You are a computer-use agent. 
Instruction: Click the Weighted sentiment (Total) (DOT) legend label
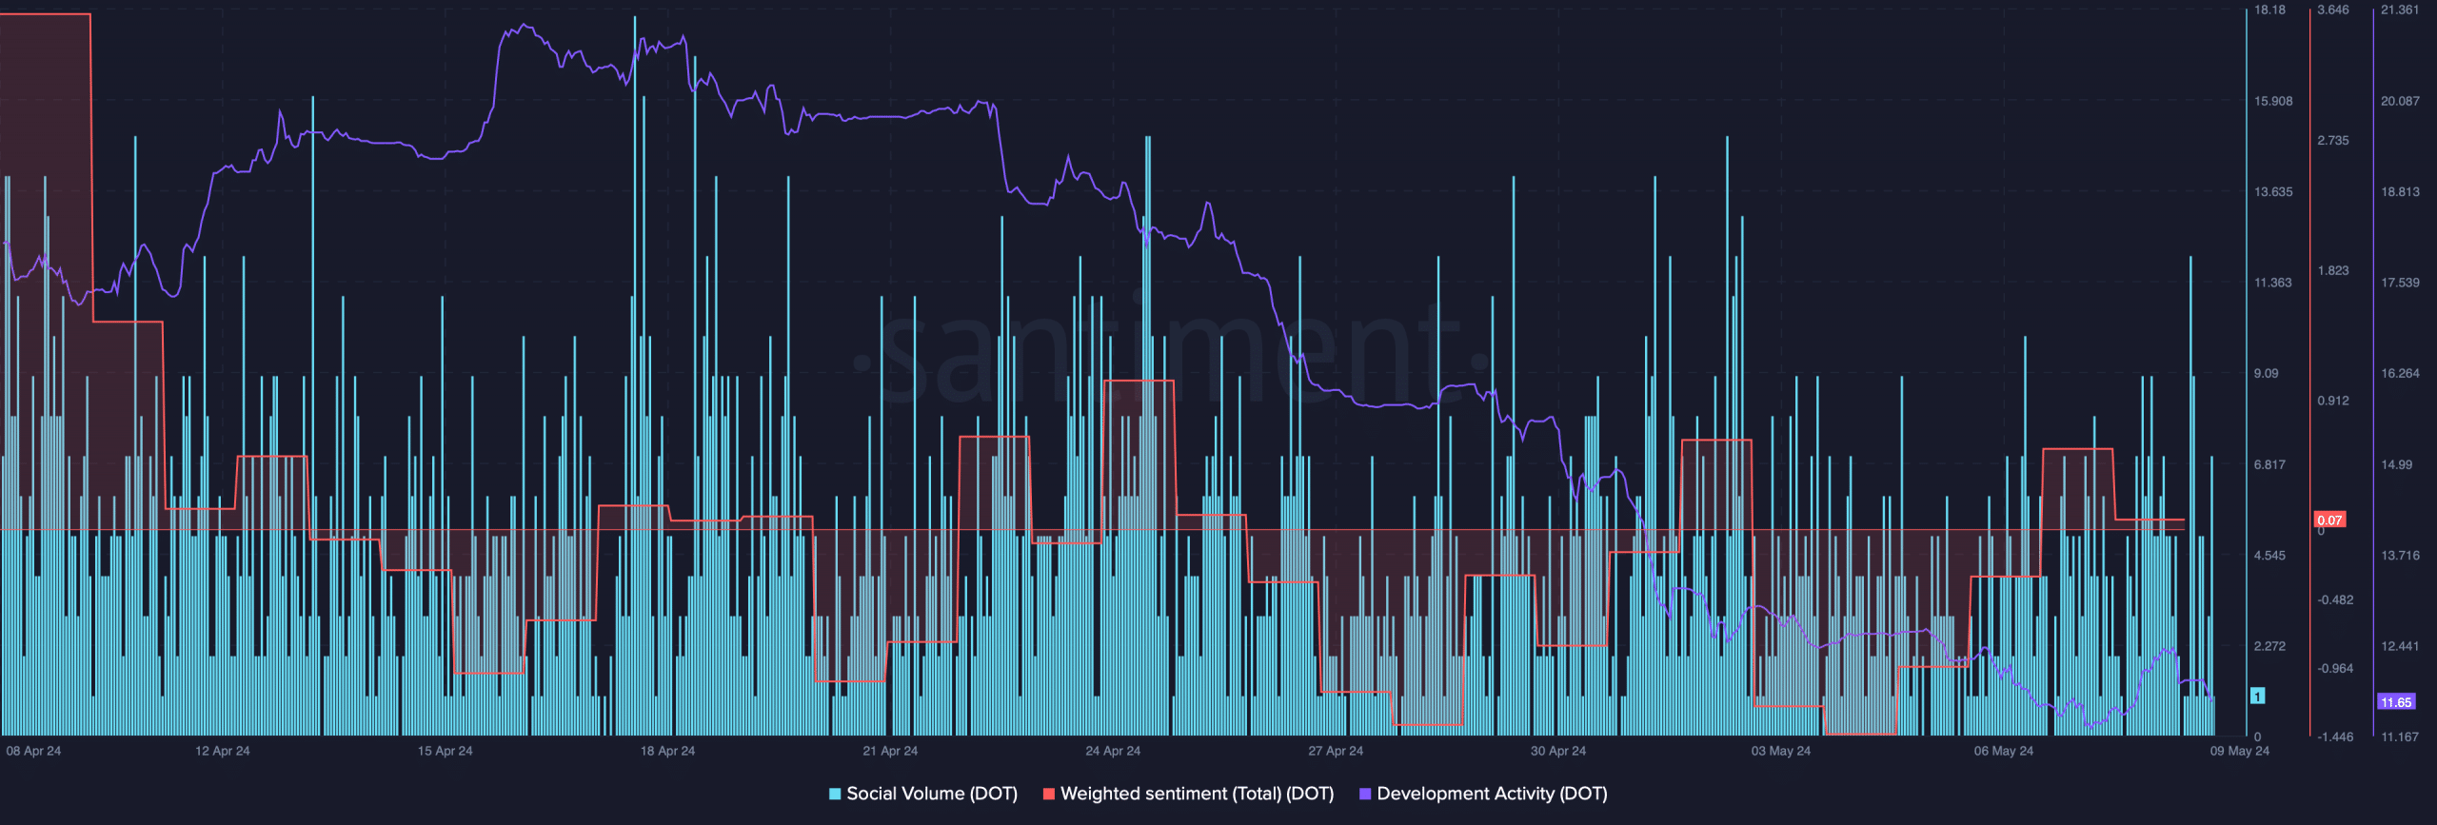[x=1197, y=794]
